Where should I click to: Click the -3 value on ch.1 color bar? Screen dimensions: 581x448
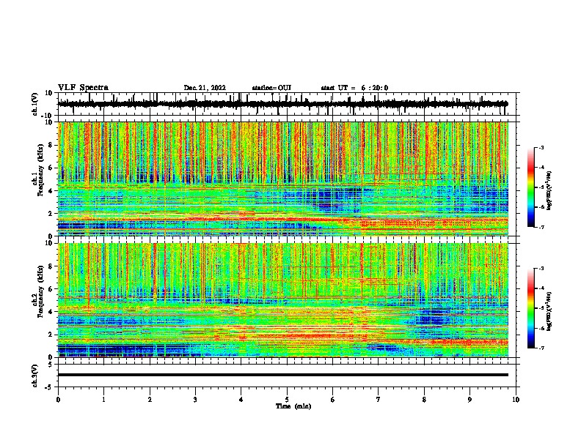[x=541, y=147]
